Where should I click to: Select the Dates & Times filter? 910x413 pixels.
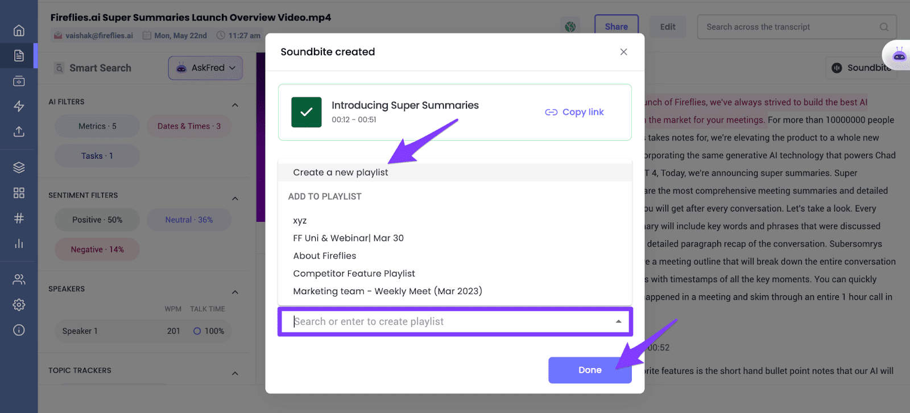[189, 126]
